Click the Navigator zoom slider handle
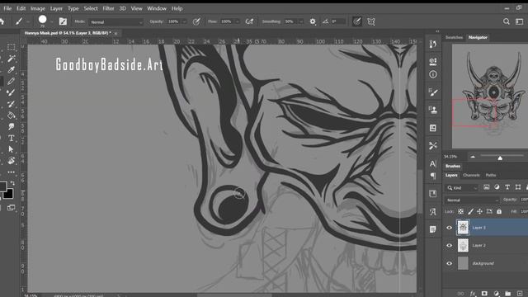The height and width of the screenshot is (297, 528). 500,158
